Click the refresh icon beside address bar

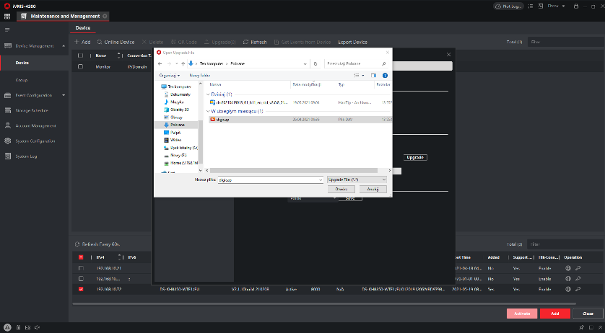pos(315,63)
